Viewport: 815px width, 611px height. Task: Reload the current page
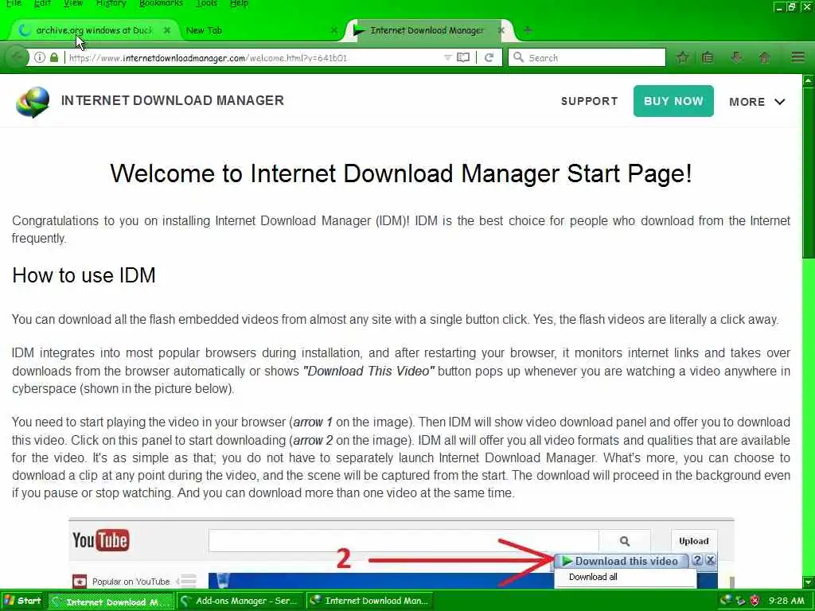tap(489, 57)
